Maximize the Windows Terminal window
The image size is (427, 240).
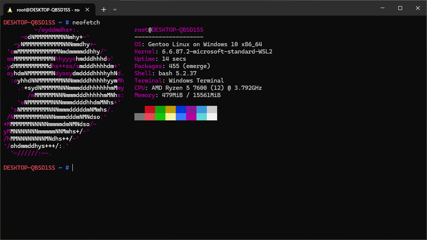pyautogui.click(x=400, y=8)
